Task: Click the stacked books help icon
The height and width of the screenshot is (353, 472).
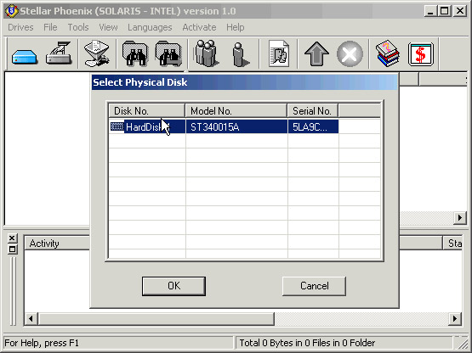Action: [388, 53]
